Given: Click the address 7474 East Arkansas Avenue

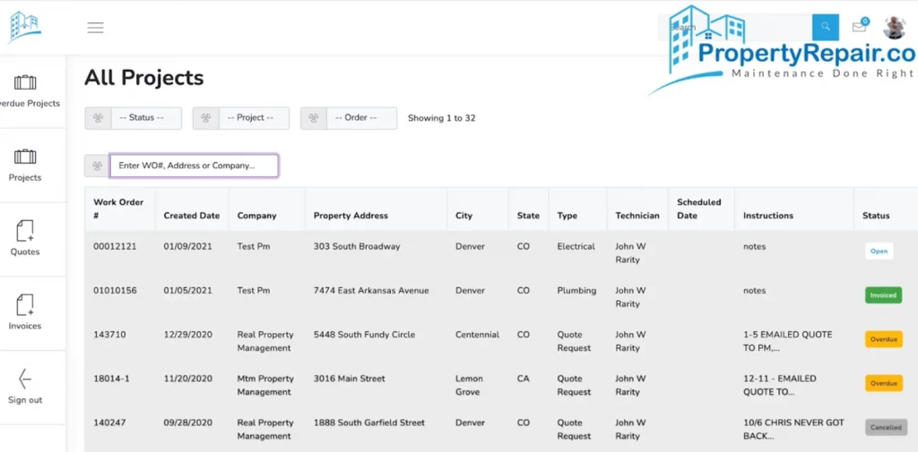Looking at the screenshot, I should pyautogui.click(x=371, y=291).
